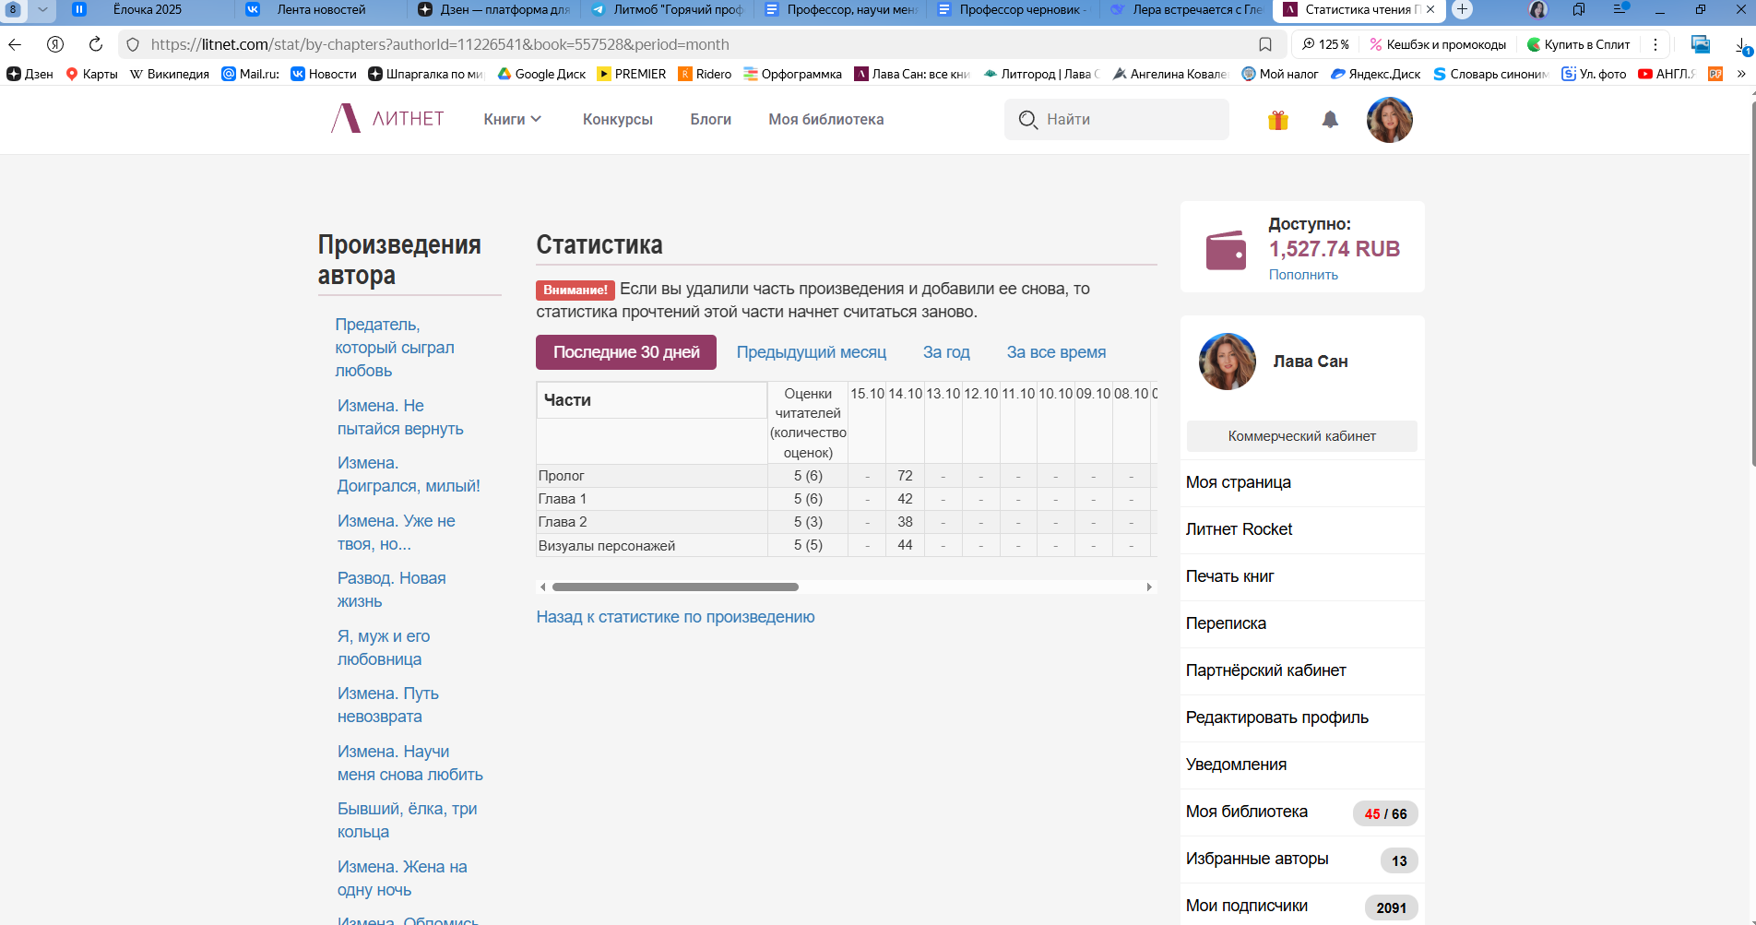Open the Конкурсы menu item
The width and height of the screenshot is (1756, 925).
click(618, 119)
